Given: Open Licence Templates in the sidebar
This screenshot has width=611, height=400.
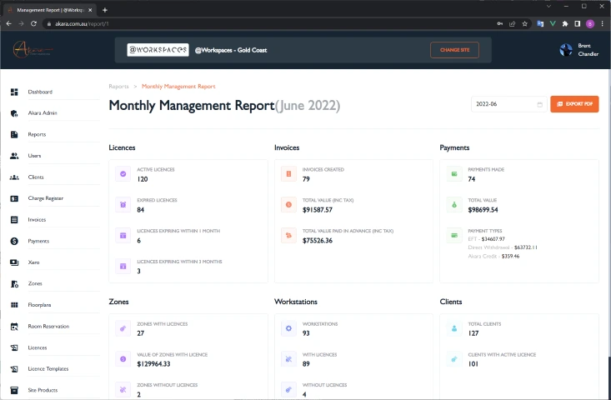Looking at the screenshot, I should coord(48,369).
